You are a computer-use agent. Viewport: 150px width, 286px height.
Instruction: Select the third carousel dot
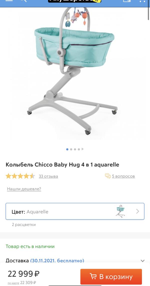point(75,149)
